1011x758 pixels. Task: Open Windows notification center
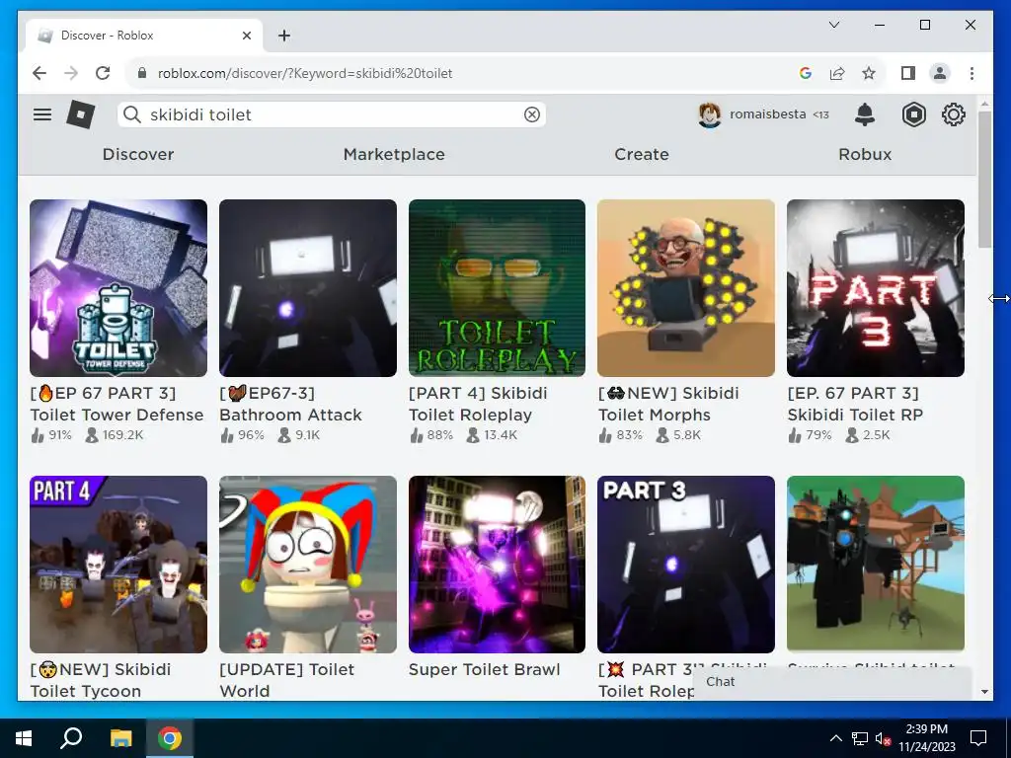point(978,738)
